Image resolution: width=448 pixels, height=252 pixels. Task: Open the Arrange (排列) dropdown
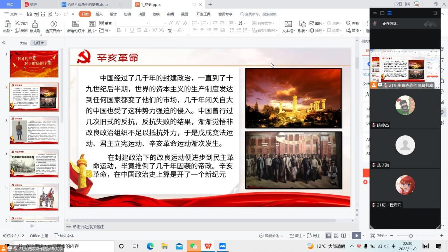(x=318, y=31)
